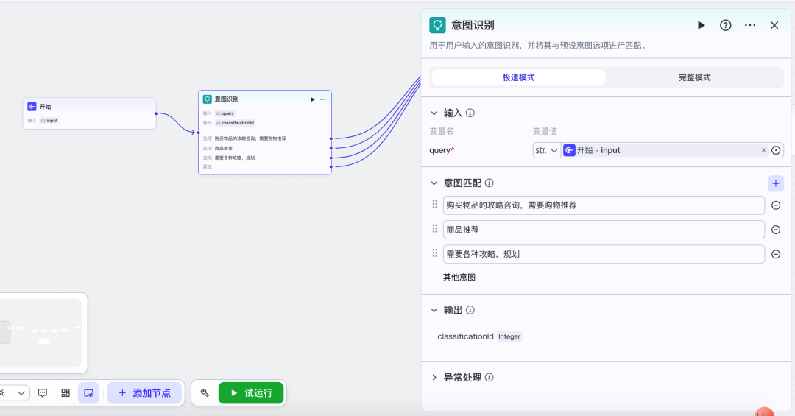The height and width of the screenshot is (416, 795).
Task: Click the Integer type tag
Action: pyautogui.click(x=509, y=336)
